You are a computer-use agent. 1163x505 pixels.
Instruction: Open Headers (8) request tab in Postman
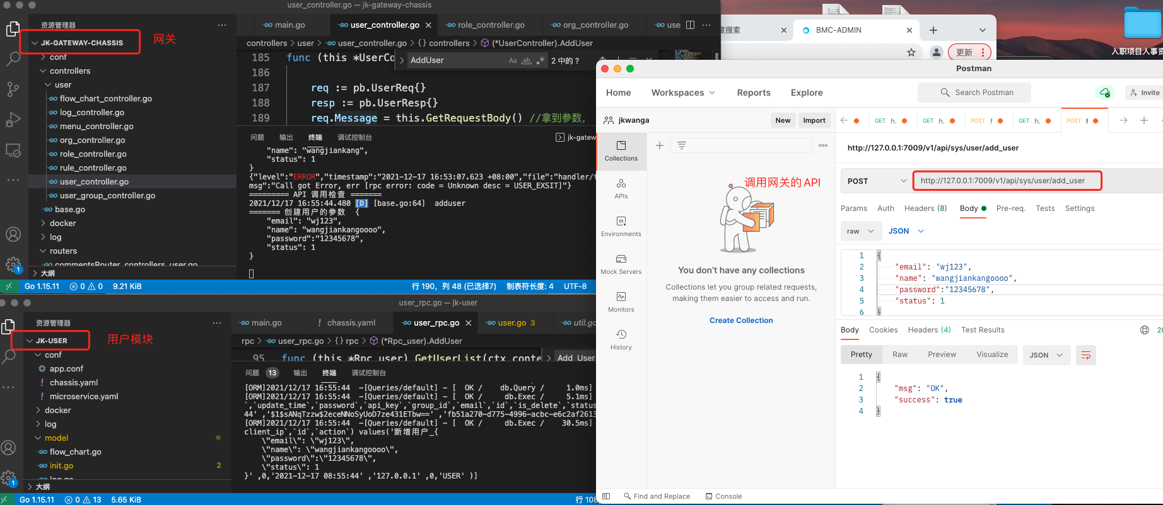925,208
